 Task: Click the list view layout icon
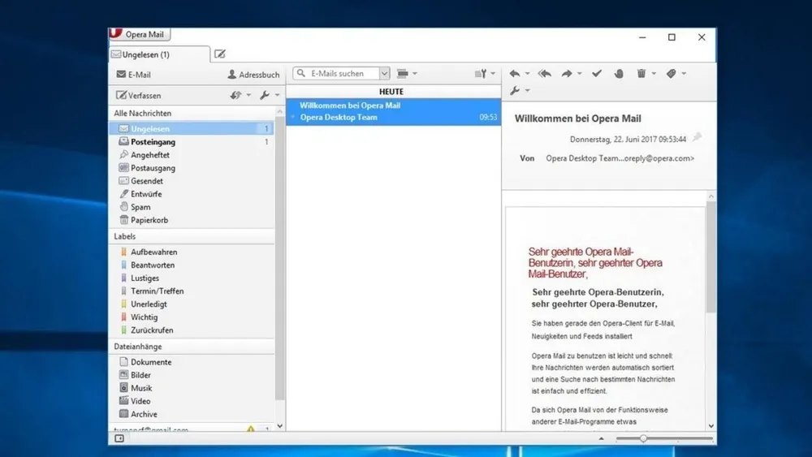coord(403,74)
